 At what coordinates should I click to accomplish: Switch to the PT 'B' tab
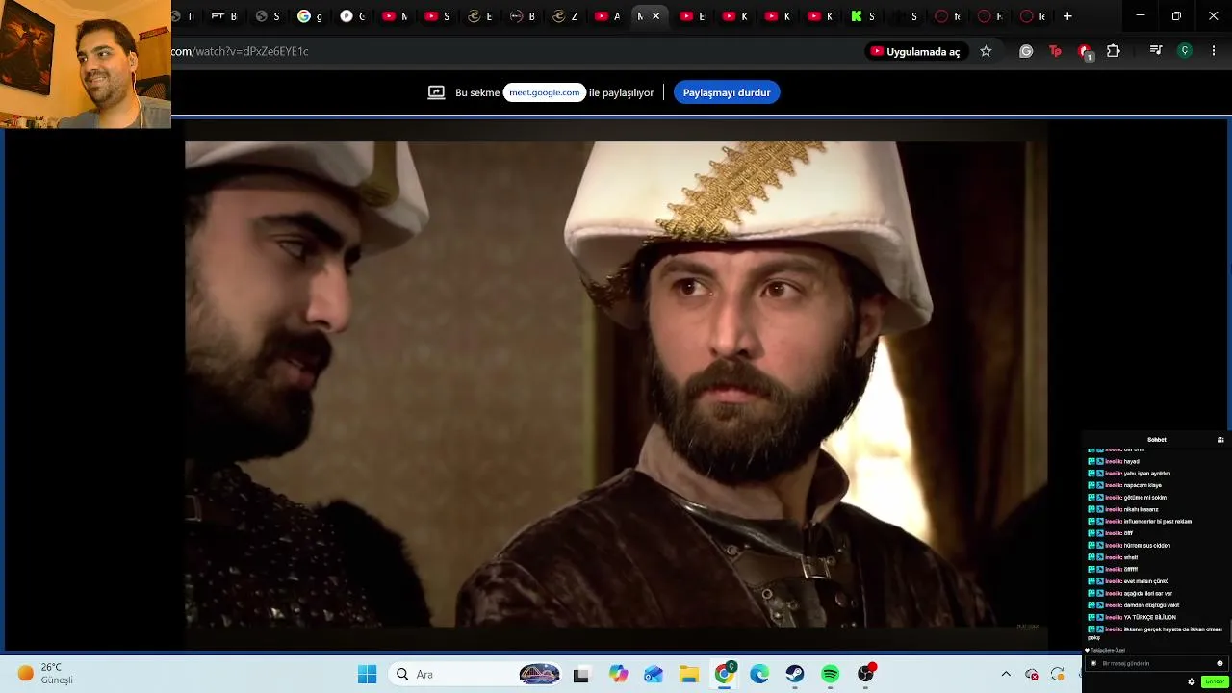point(224,16)
